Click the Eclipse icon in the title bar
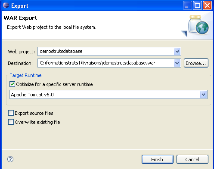Image resolution: width=214 pixels, height=169 pixels. pos(6,5)
